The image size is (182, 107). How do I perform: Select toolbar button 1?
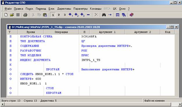pos(53,15)
